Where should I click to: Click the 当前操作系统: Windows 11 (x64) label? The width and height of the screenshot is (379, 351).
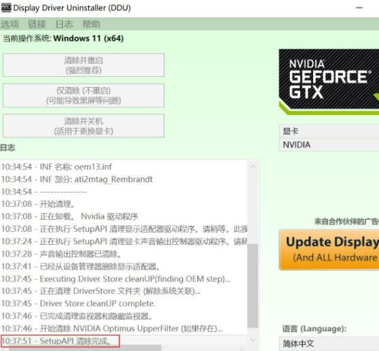click(x=63, y=39)
